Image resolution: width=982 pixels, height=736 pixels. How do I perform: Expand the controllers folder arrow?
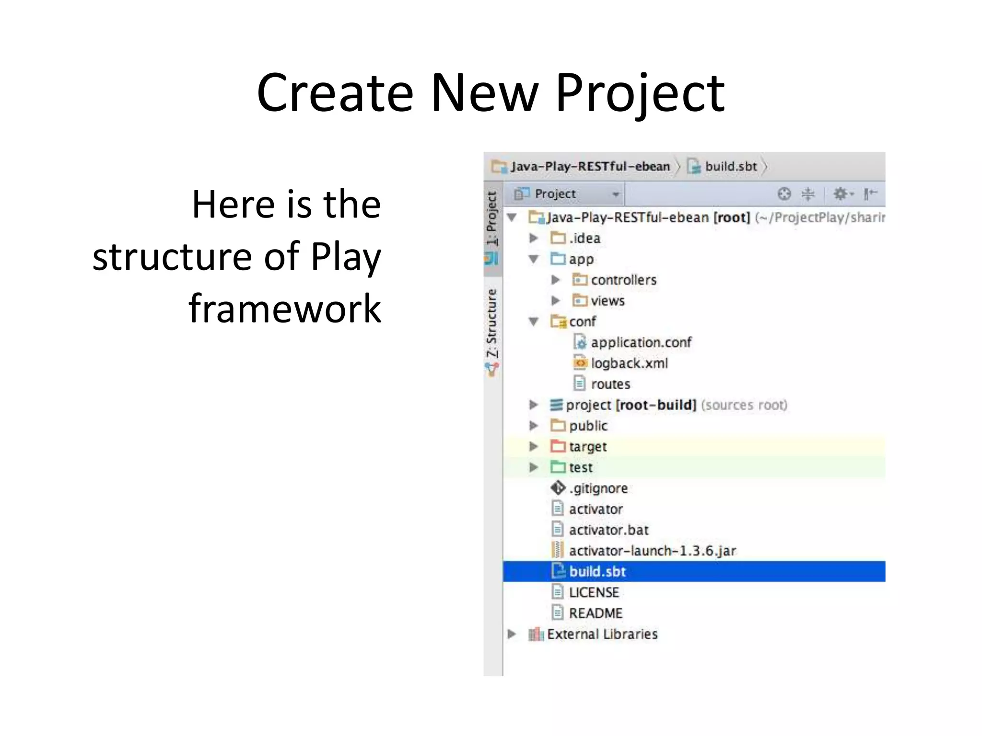pyautogui.click(x=555, y=280)
